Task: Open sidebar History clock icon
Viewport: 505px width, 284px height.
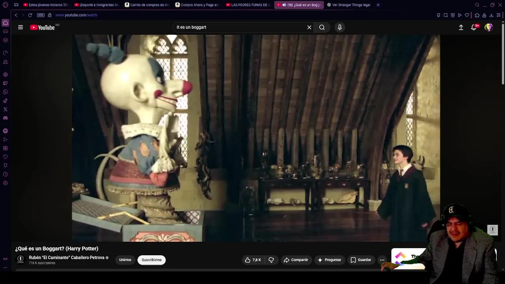Action: tap(5, 174)
